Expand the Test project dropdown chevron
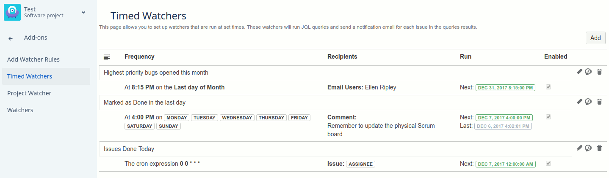This screenshot has height=178, width=609. tap(83, 12)
